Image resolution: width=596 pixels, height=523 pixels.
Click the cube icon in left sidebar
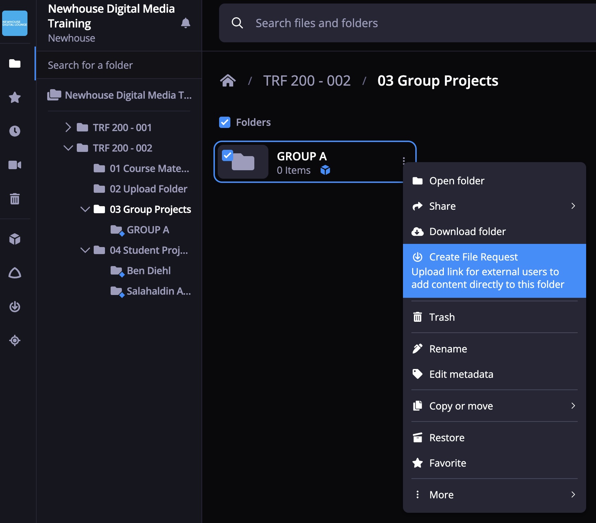coord(15,239)
